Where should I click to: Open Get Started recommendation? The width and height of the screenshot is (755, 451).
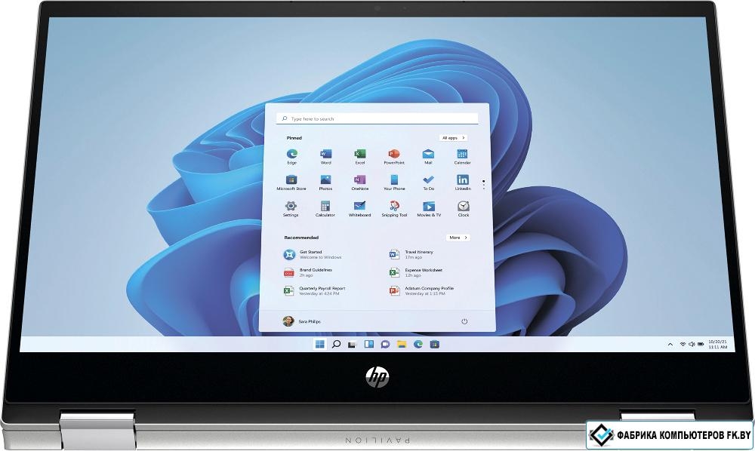(x=313, y=254)
